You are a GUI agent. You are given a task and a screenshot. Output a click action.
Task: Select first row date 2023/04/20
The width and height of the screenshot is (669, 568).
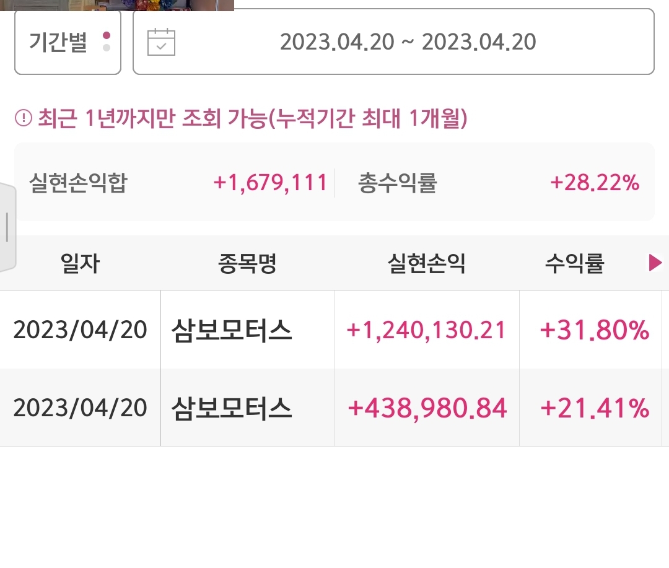(x=80, y=330)
